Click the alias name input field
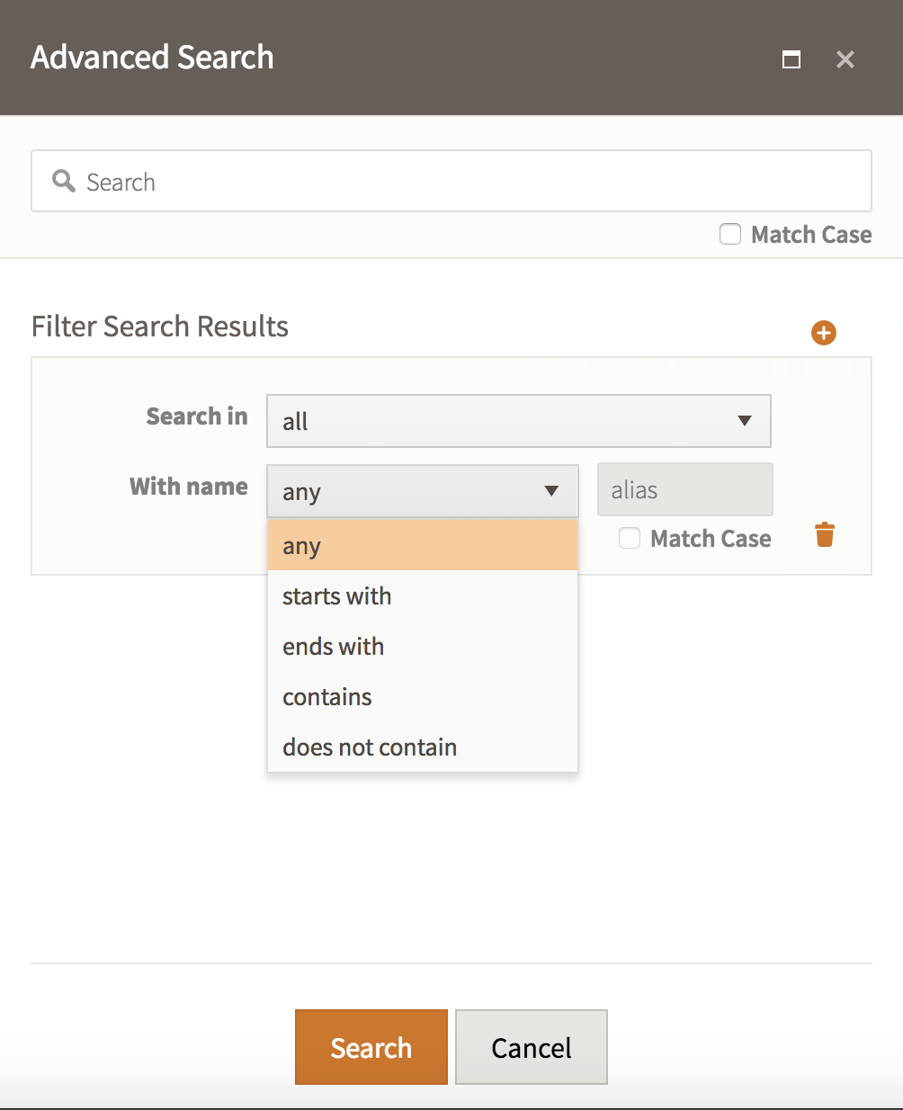903x1110 pixels. point(685,489)
